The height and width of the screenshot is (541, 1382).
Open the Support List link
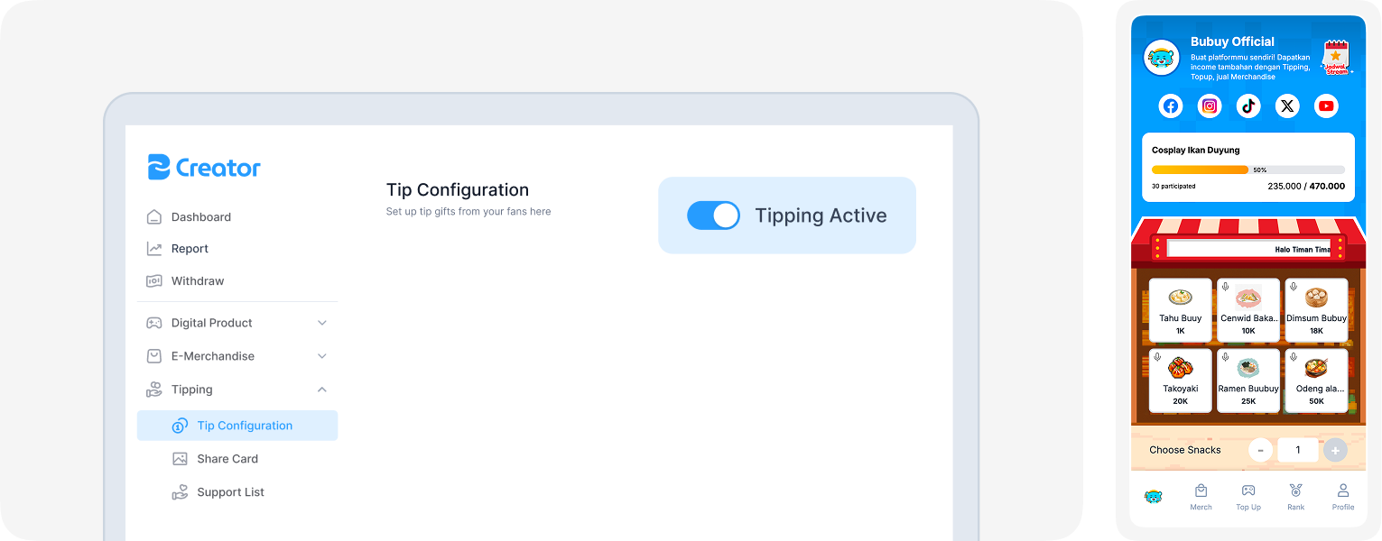230,492
